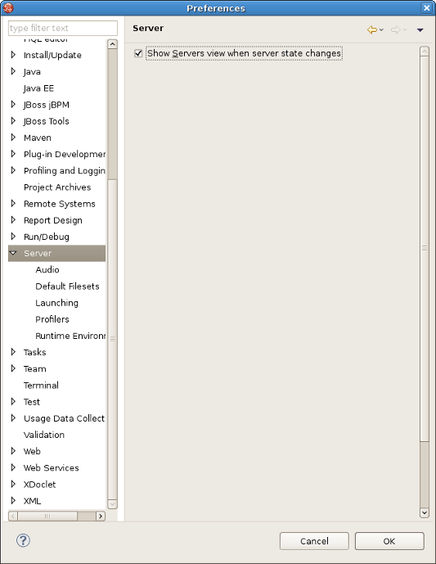Expand the JBoss Tools node
Viewport: 436px width, 564px height.
(13, 121)
